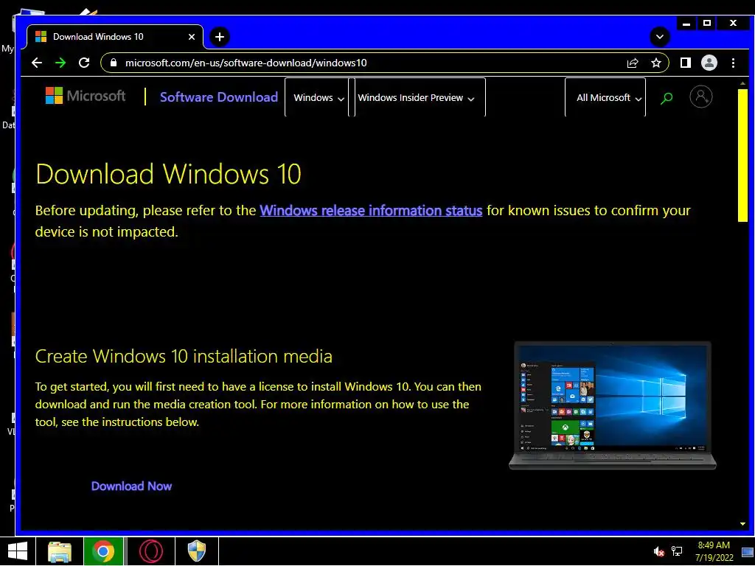Expand the Windows nav menu
Viewport: 755px width, 566px height.
[317, 98]
